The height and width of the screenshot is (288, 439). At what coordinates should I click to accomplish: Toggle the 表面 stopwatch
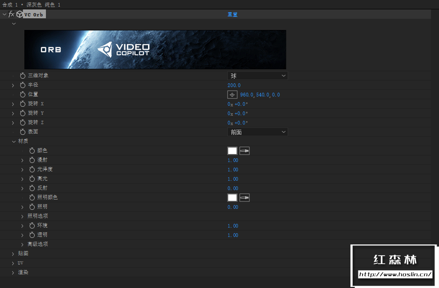pos(22,132)
